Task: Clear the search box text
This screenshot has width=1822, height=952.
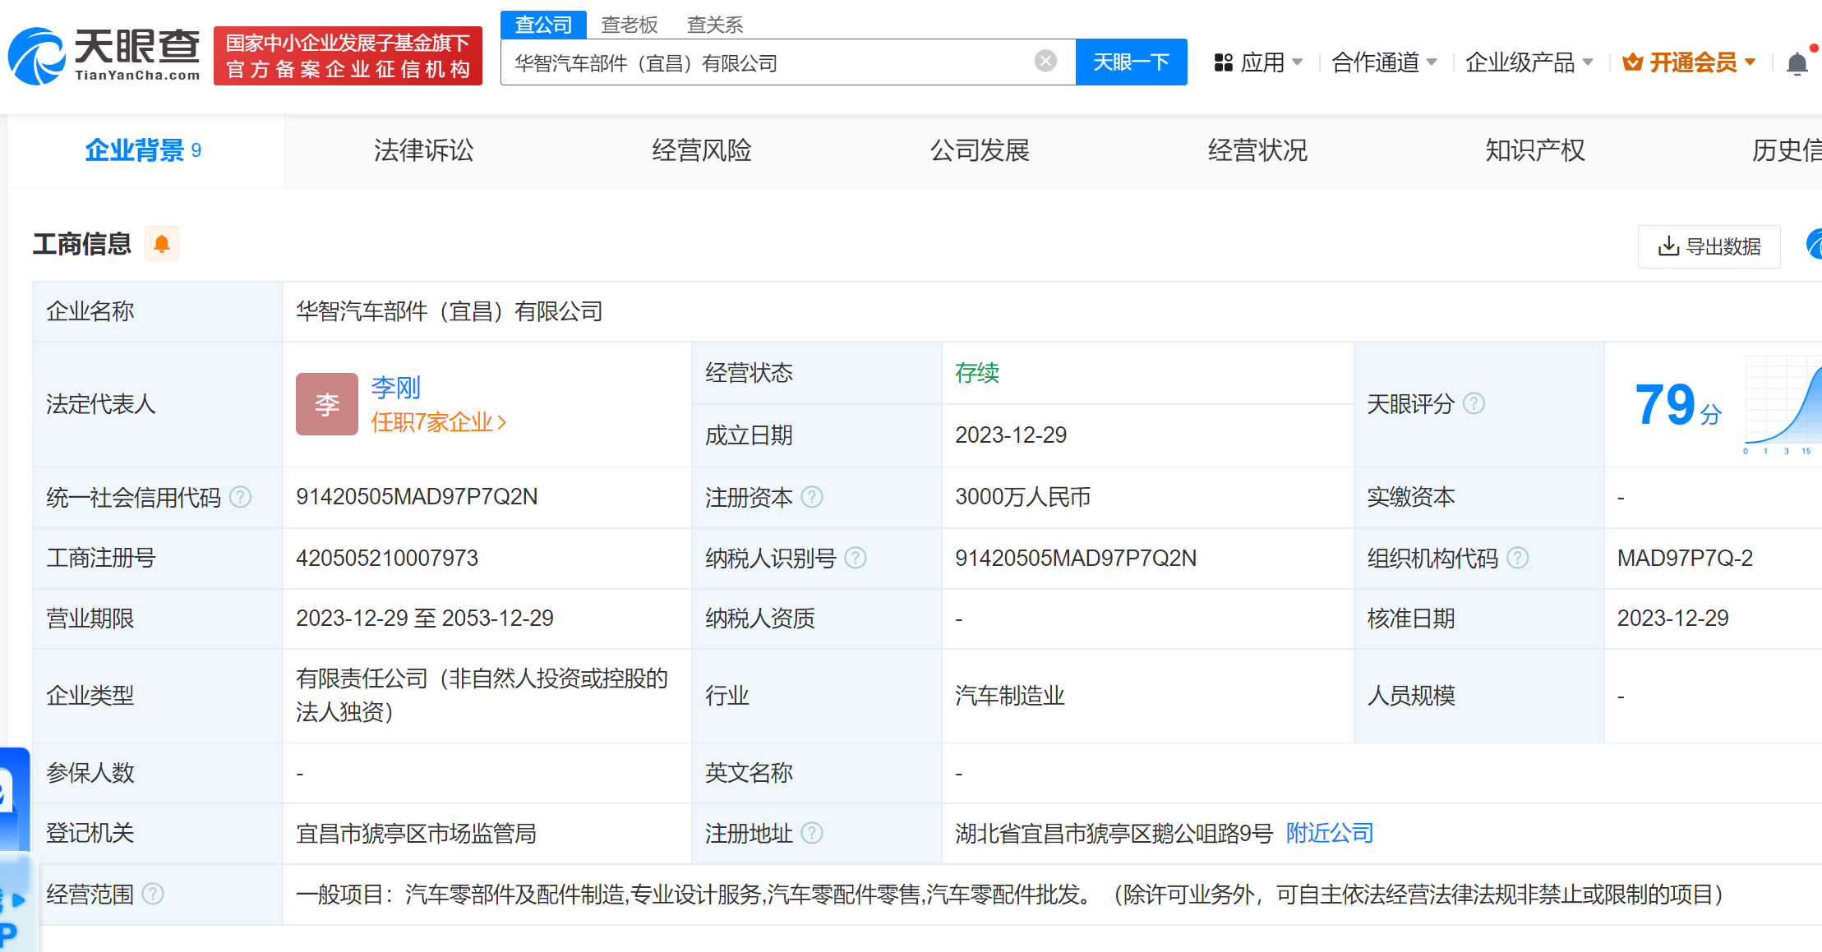Action: point(1045,61)
